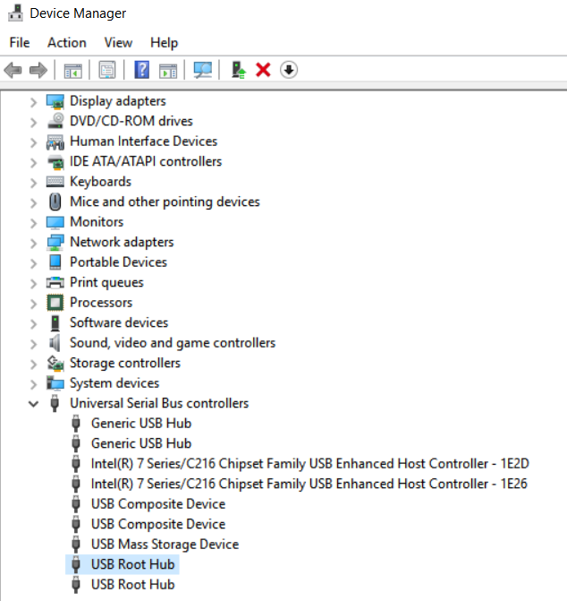Expand the Display adapters node
The width and height of the screenshot is (567, 601).
(34, 102)
